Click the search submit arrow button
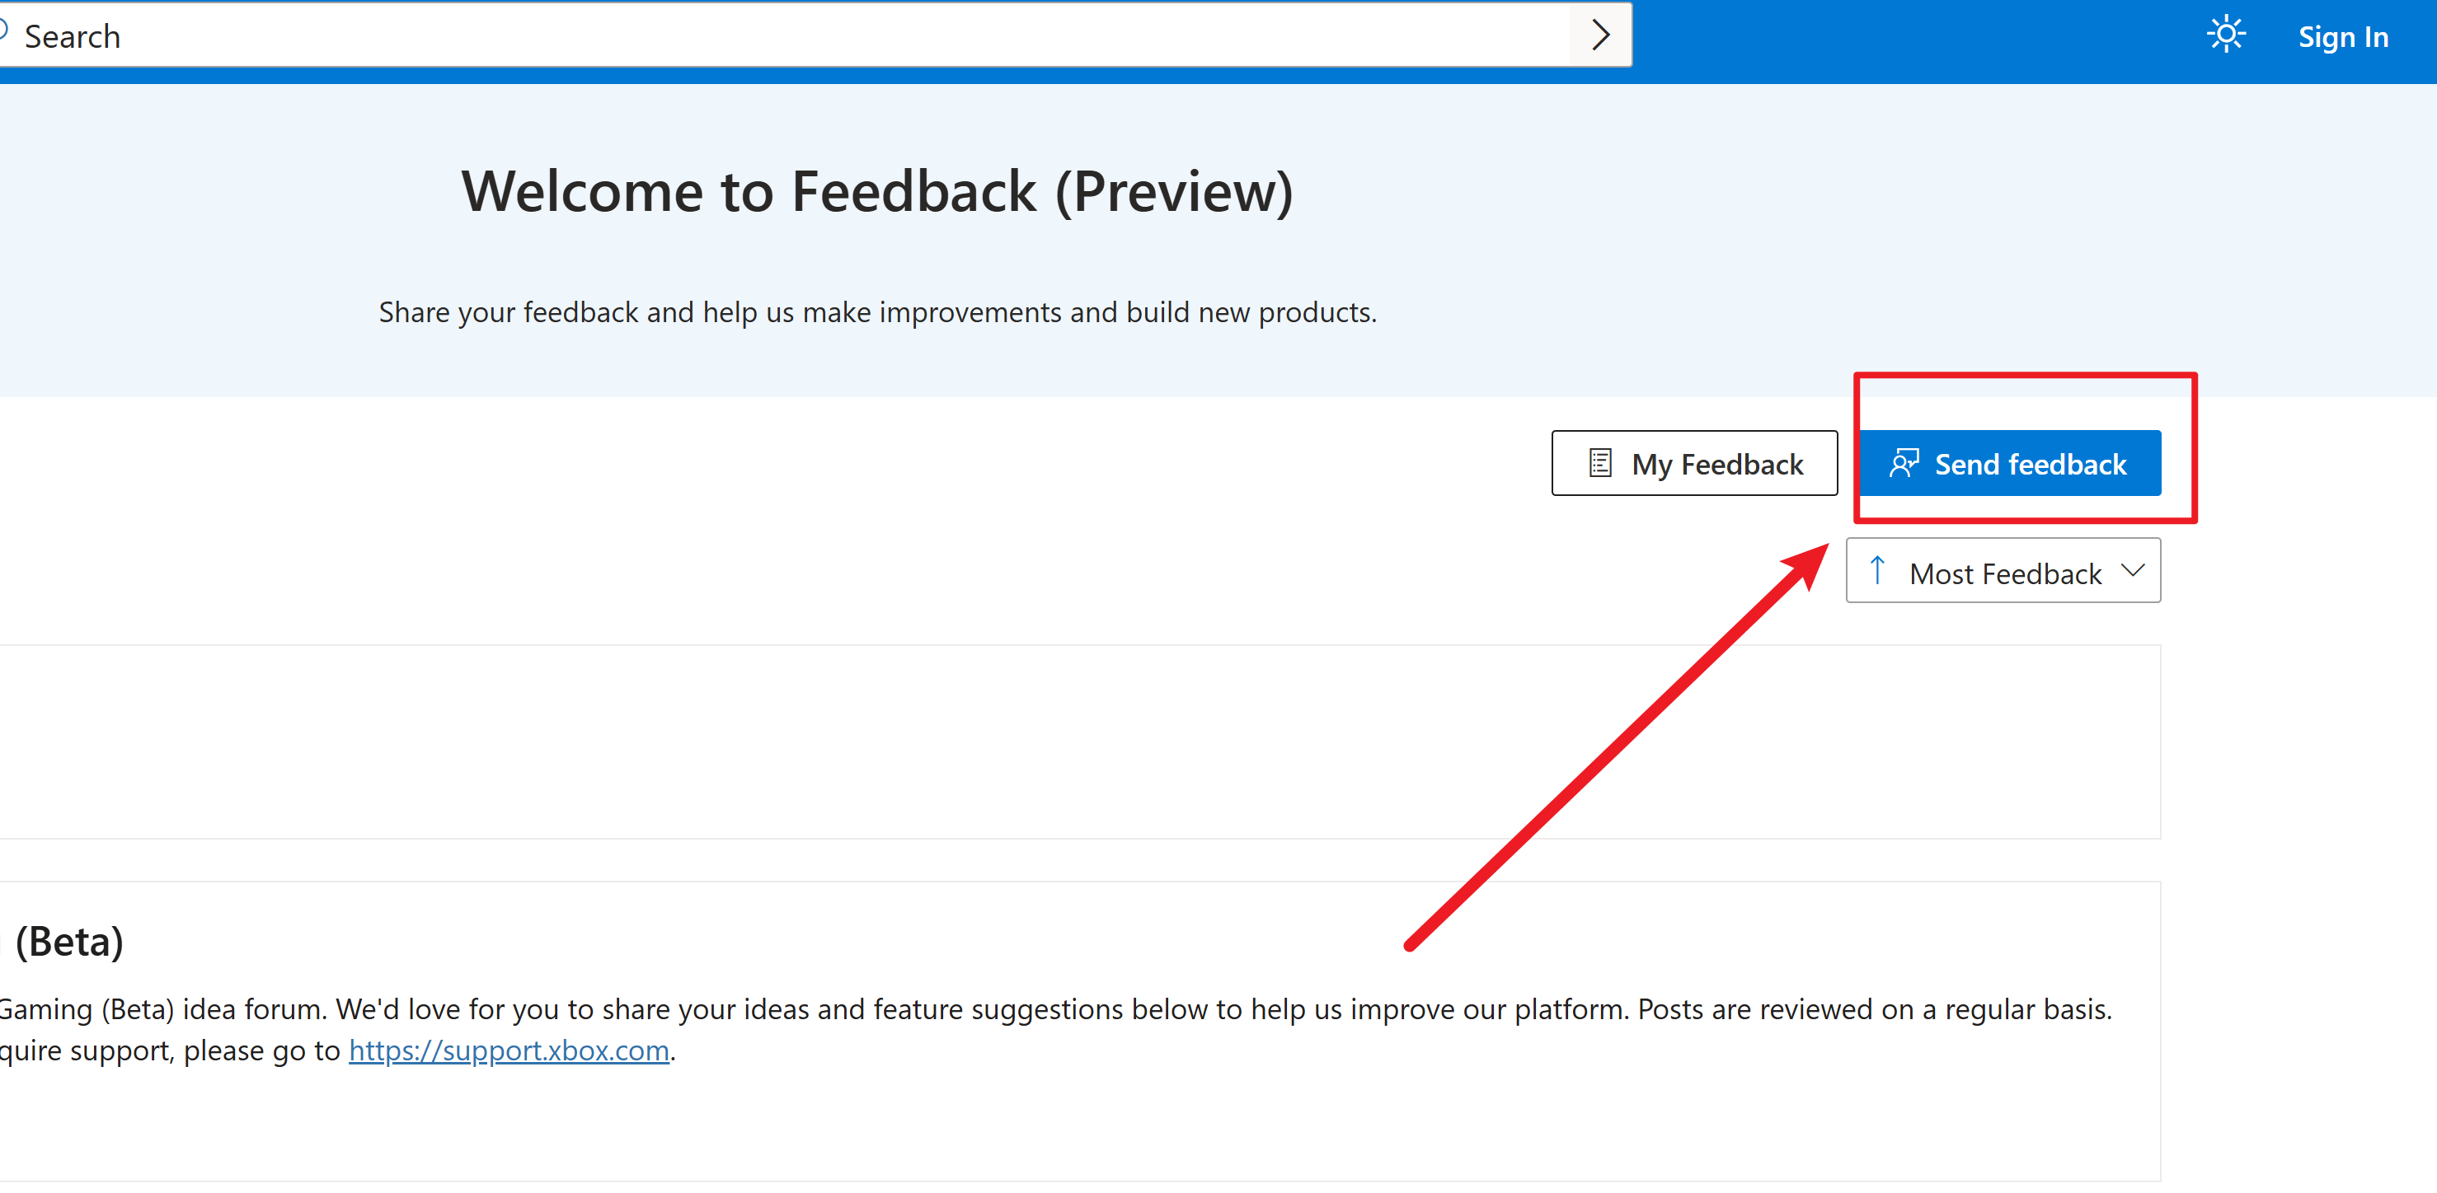2437x1193 pixels. 1599,35
